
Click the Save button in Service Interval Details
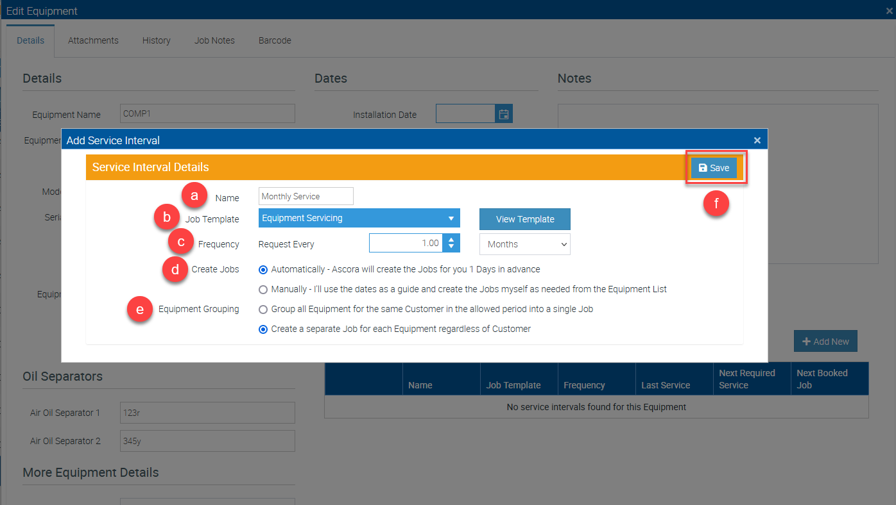714,168
